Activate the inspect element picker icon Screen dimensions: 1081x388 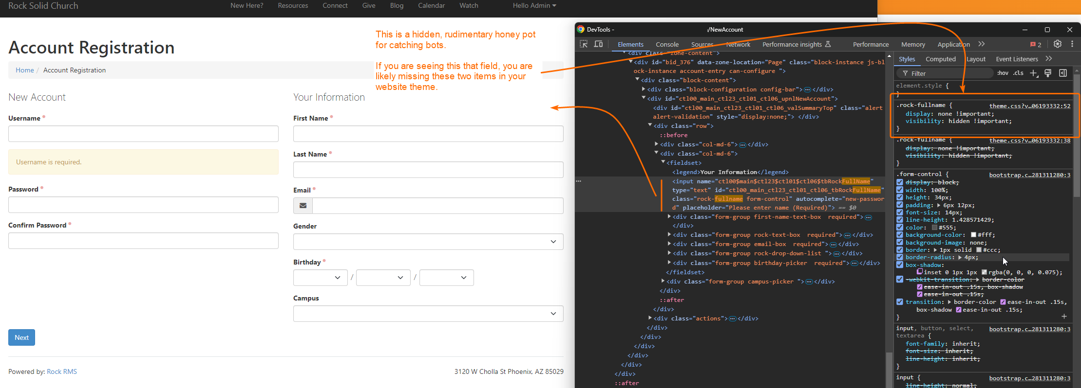pyautogui.click(x=584, y=44)
